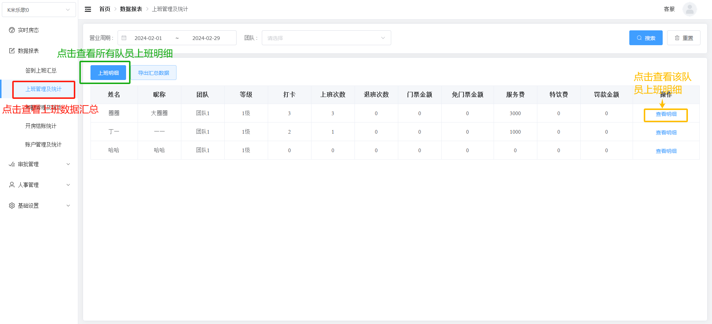Open the 团队 select dropdown
Viewport: 712px width, 324px height.
point(326,38)
